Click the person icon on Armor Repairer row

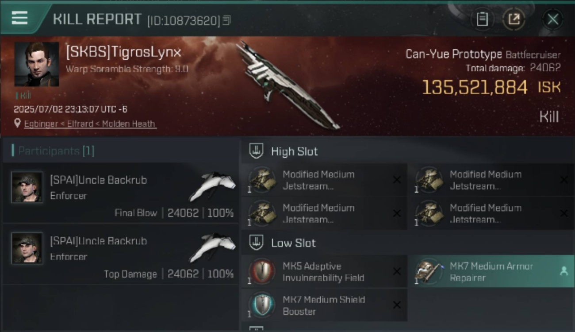(563, 271)
